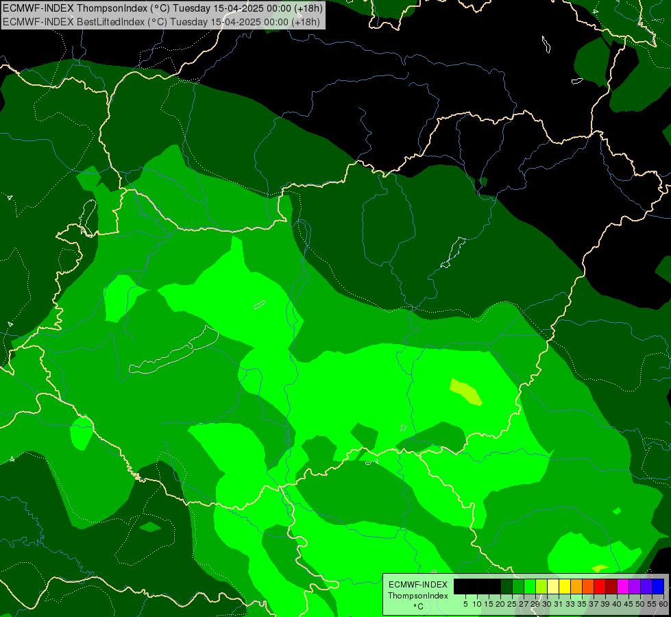Select the violet 50–55 legend swatch
Image resolution: width=671 pixels, height=617 pixels.
pyautogui.click(x=646, y=586)
